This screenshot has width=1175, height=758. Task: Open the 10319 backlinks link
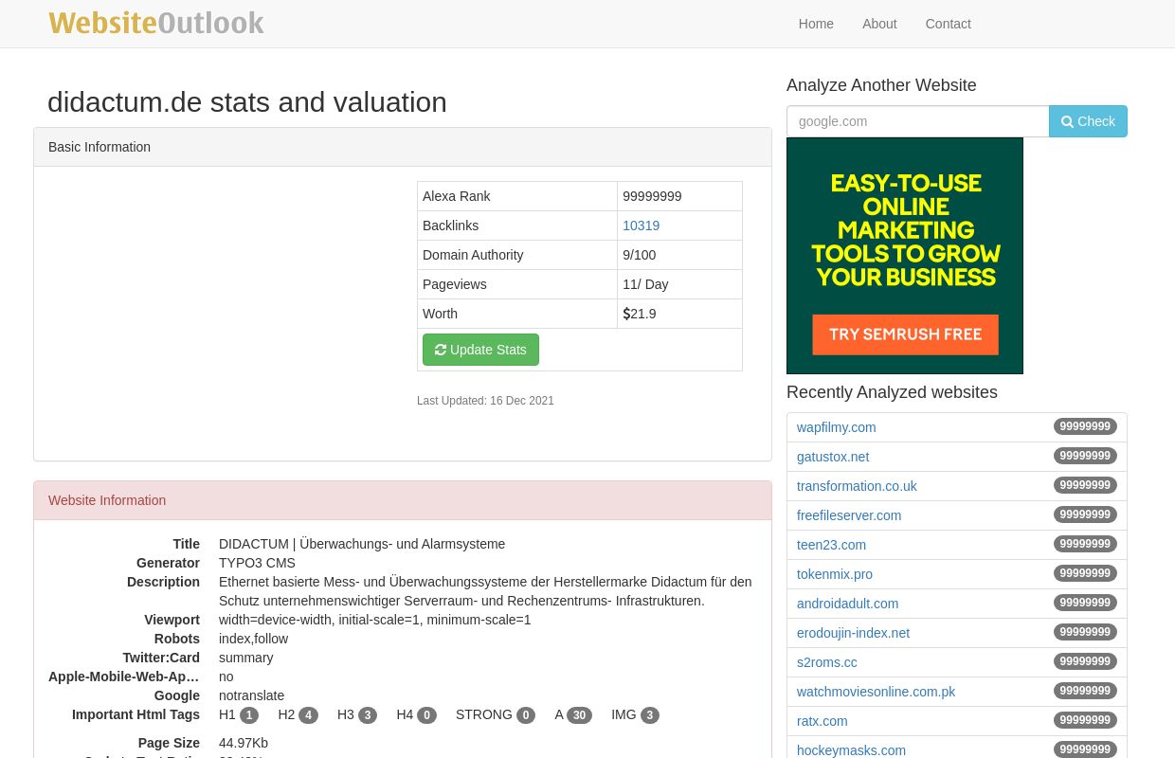pyautogui.click(x=642, y=226)
